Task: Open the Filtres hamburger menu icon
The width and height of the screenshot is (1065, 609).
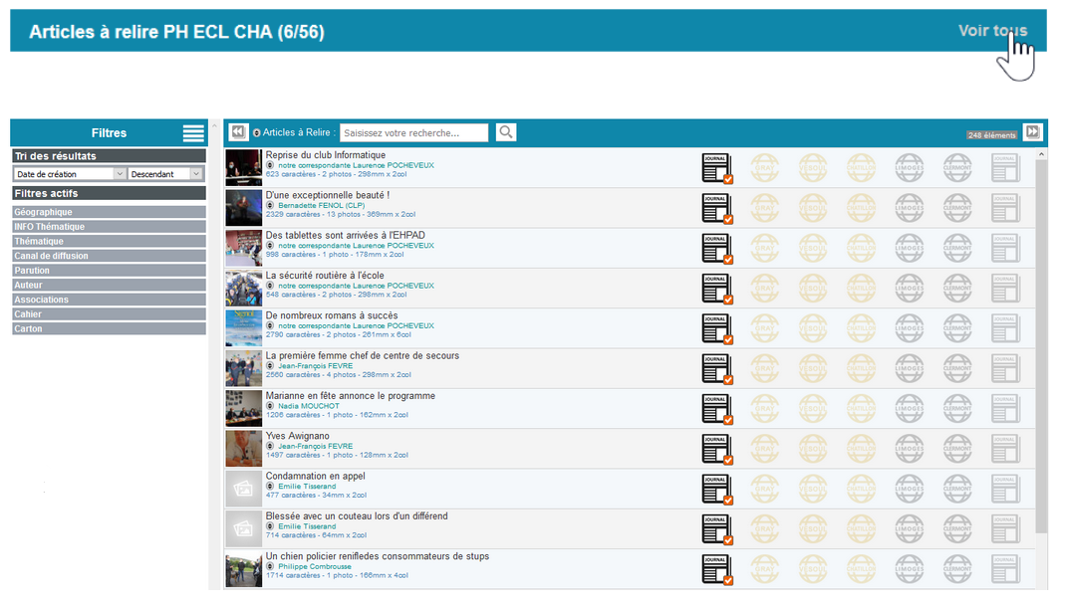Action: [x=193, y=133]
